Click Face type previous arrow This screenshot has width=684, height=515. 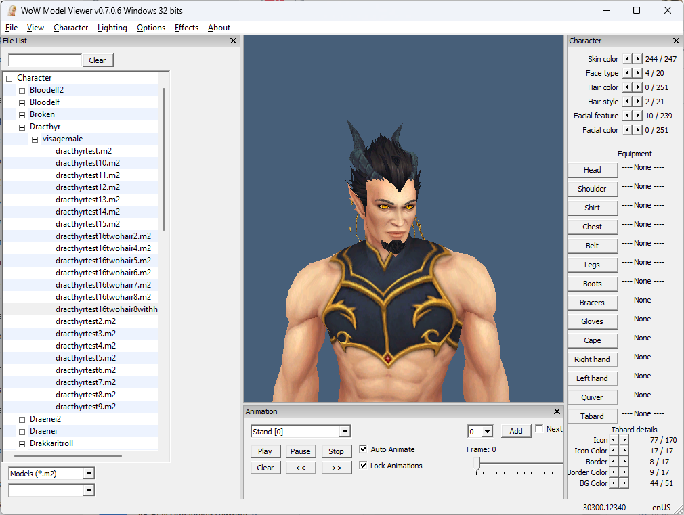click(627, 73)
